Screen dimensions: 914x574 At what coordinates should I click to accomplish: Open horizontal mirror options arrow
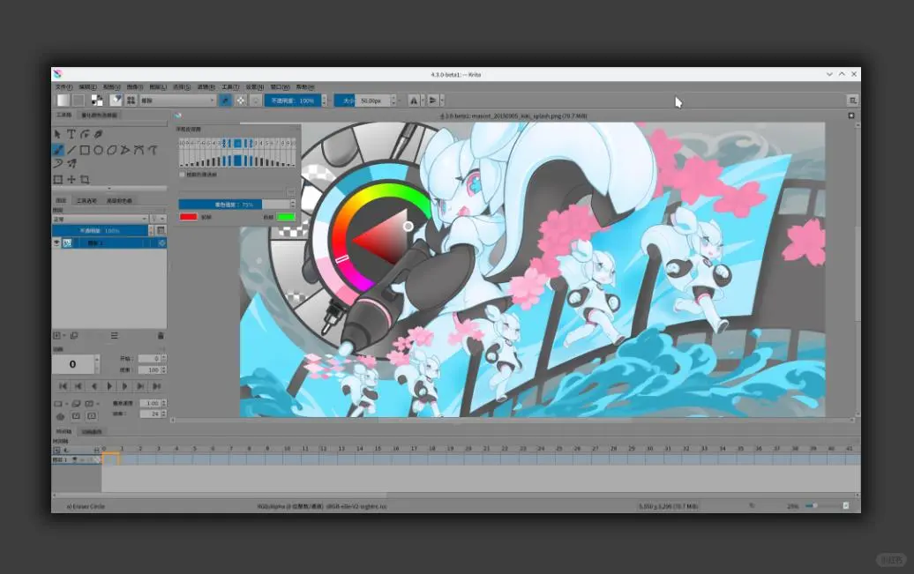423,101
